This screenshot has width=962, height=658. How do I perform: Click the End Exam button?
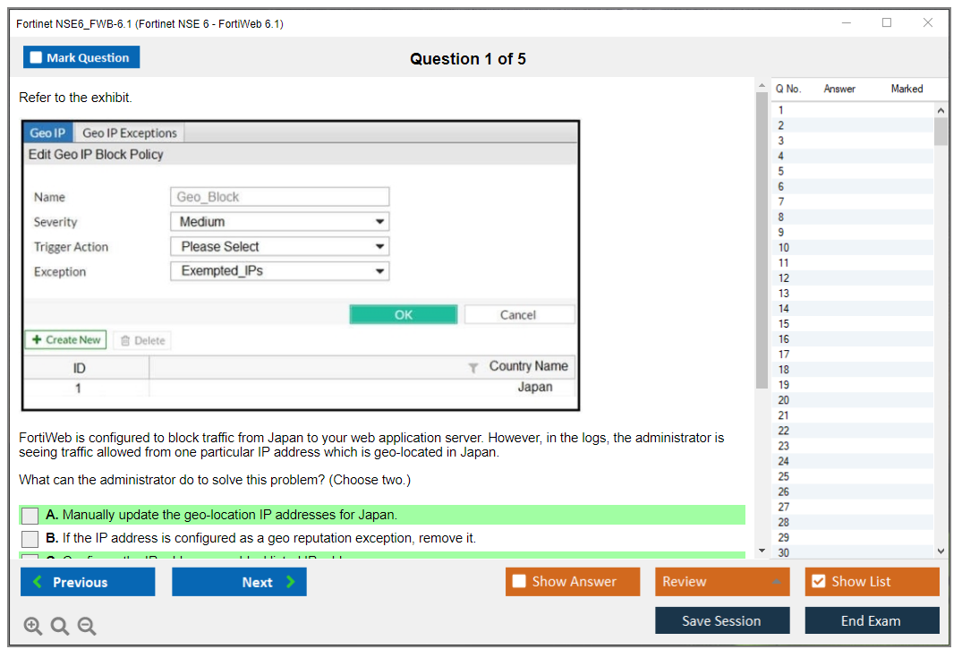click(872, 620)
